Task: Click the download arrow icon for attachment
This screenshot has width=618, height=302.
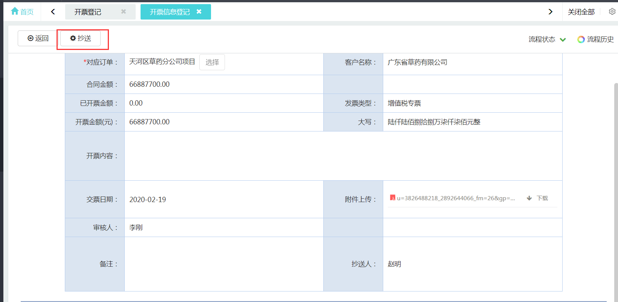Action: (x=529, y=198)
